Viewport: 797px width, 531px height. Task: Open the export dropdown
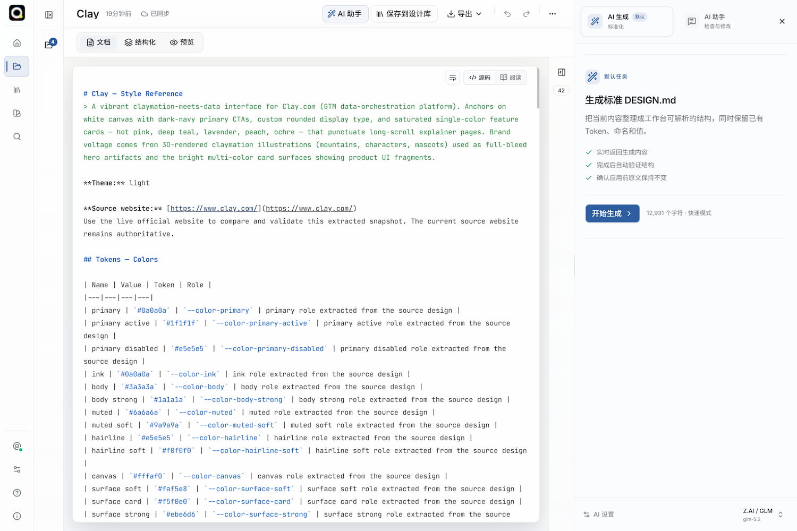point(464,14)
